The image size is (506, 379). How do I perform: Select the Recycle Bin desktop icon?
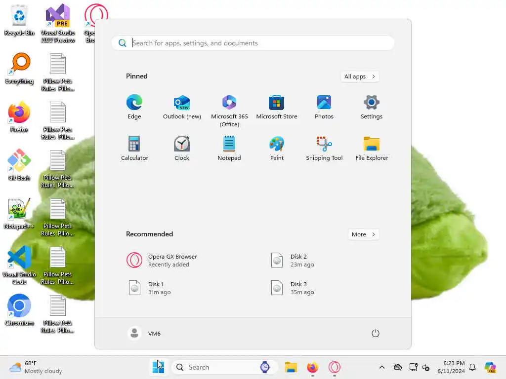(x=19, y=20)
